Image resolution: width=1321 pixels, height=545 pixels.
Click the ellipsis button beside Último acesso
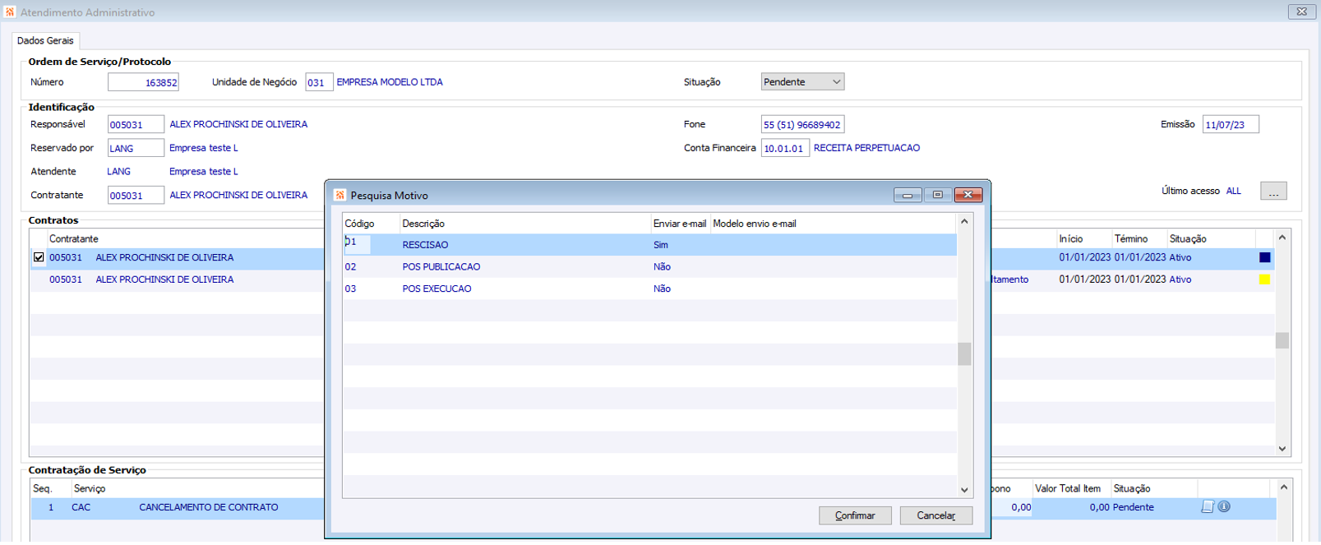(x=1273, y=191)
